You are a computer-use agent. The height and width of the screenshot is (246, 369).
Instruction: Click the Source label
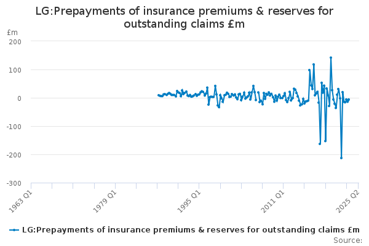coord(347,240)
